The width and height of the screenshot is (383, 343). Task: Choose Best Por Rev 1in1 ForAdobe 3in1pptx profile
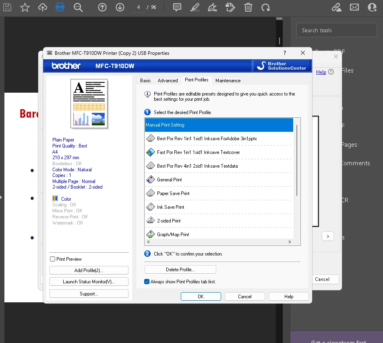pos(219,139)
